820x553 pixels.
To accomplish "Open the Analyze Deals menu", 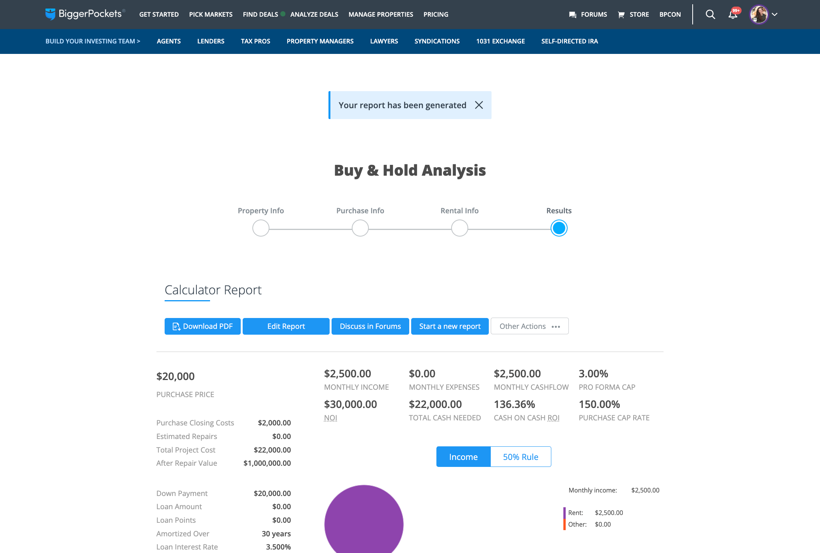I will tap(314, 14).
